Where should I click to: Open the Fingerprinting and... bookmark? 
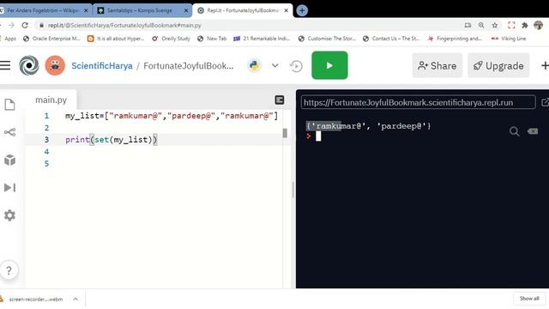455,39
